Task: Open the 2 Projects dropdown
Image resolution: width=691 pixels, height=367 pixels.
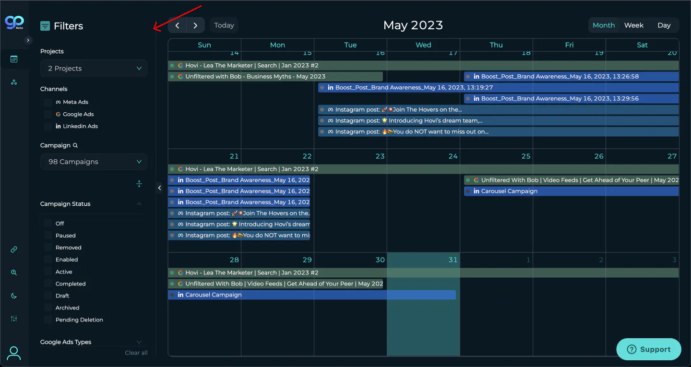Action: (94, 68)
